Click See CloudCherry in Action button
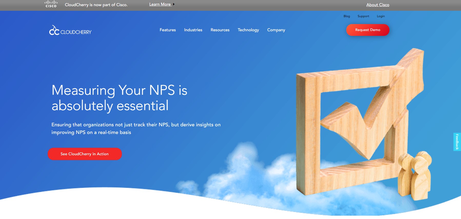 pos(85,154)
